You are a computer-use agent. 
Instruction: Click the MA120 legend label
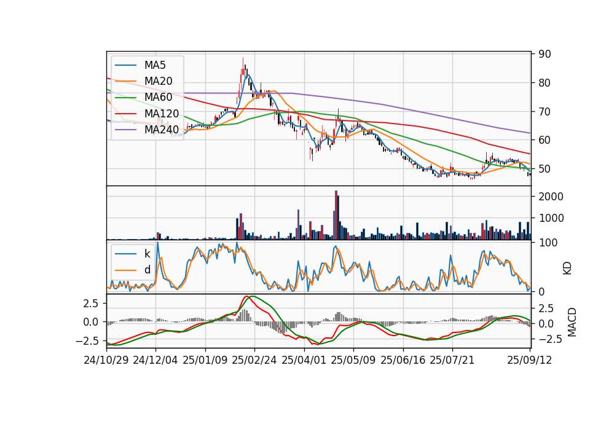[x=162, y=114]
